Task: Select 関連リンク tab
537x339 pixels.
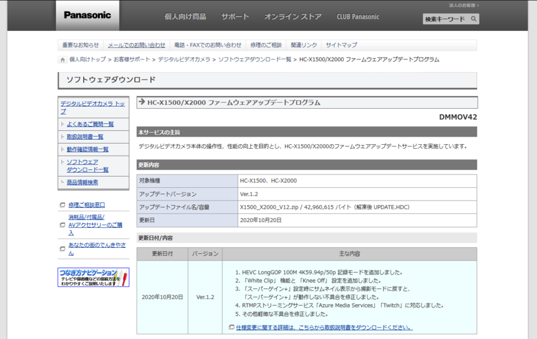Action: coord(304,45)
